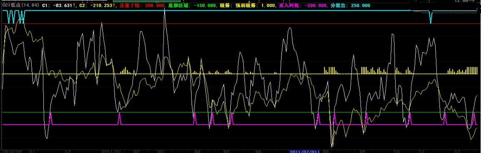Click the 09 month tick near the right

pos(362,151)
